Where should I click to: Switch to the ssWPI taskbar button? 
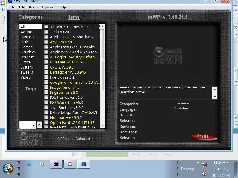tap(84, 164)
